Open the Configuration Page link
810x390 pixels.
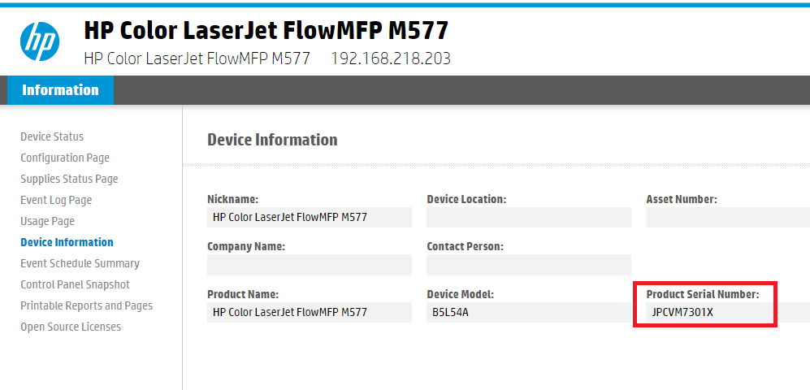click(65, 158)
